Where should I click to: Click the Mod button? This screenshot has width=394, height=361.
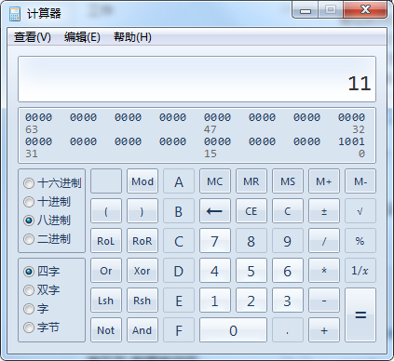click(x=143, y=181)
